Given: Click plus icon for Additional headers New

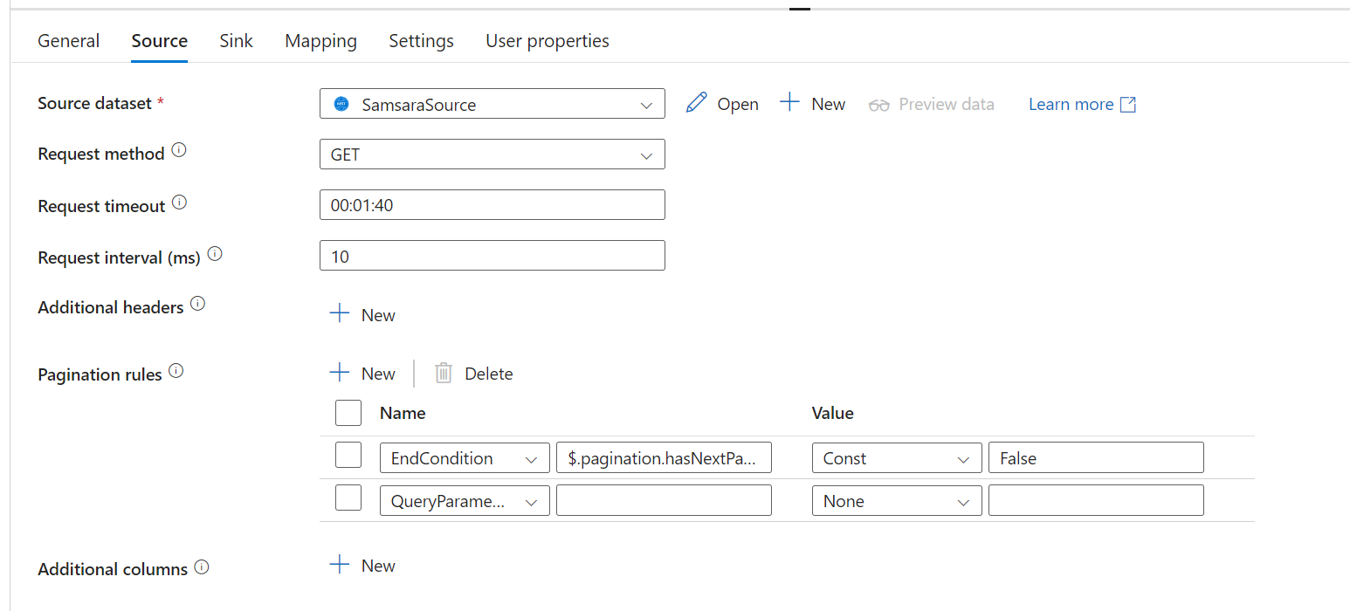Looking at the screenshot, I should 340,314.
